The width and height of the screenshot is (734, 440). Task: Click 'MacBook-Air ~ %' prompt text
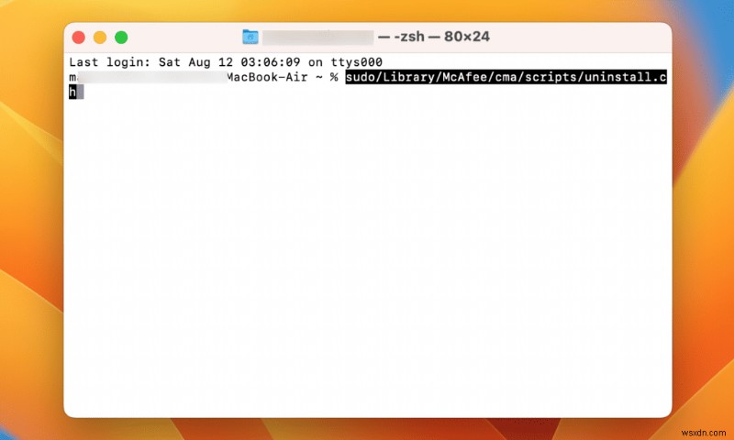click(x=283, y=77)
